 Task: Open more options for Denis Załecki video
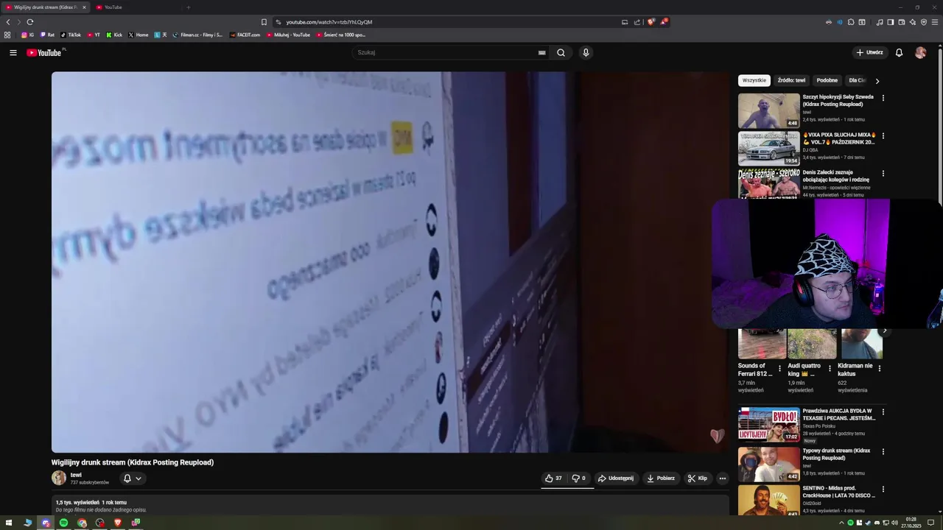(883, 173)
